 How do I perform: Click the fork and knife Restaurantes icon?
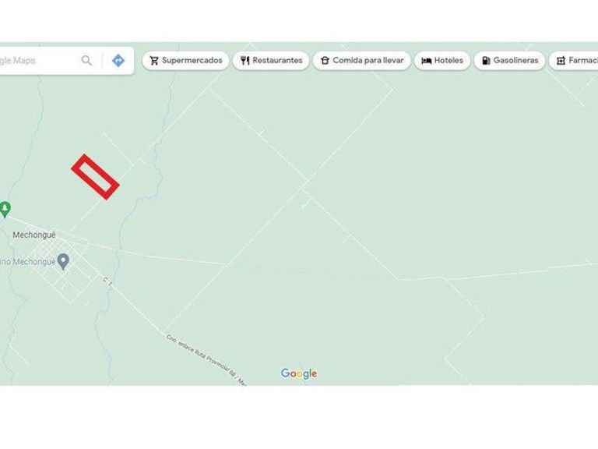(x=244, y=61)
